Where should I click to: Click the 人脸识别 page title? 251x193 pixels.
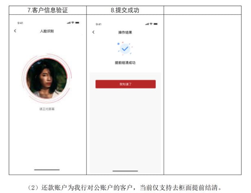(47, 31)
